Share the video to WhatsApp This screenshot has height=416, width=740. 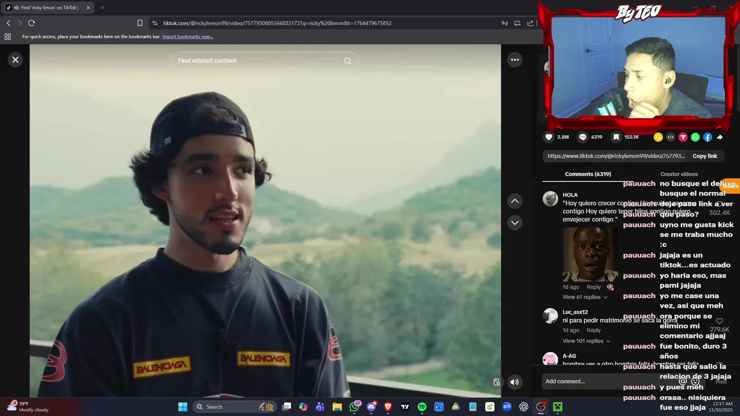point(695,137)
